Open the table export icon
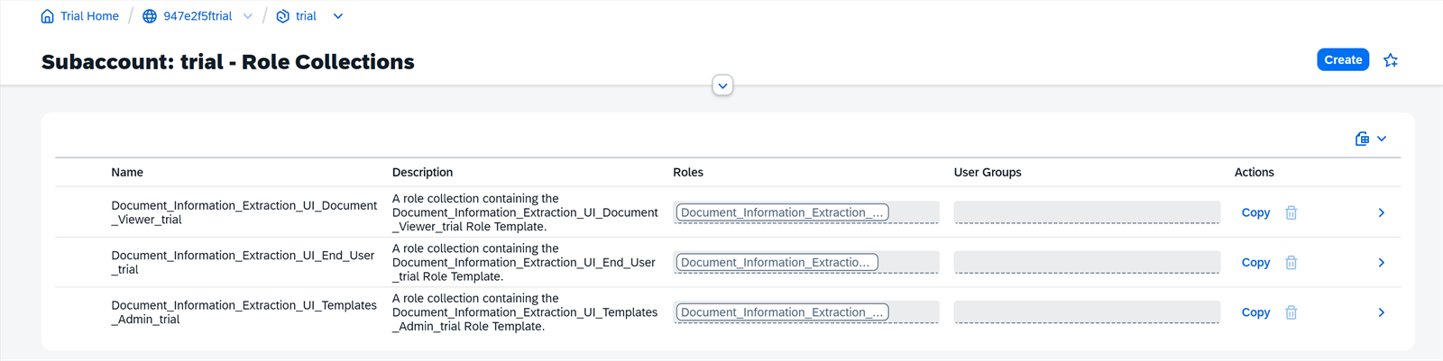 (1362, 139)
